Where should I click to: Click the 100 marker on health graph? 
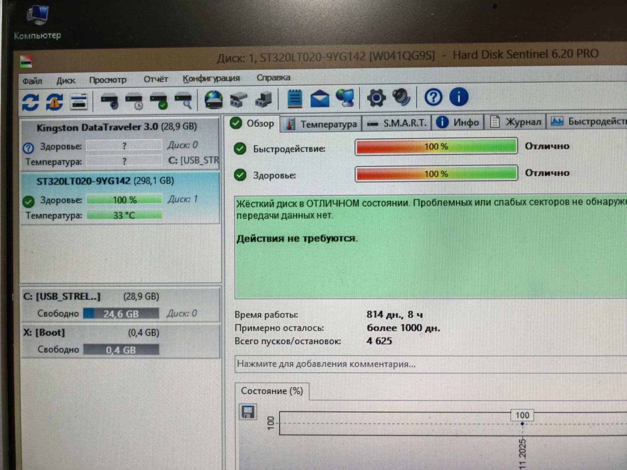522,416
